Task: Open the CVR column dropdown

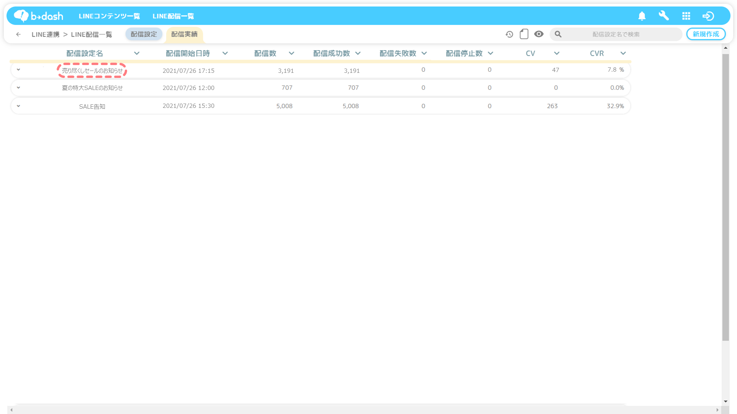Action: [x=623, y=53]
